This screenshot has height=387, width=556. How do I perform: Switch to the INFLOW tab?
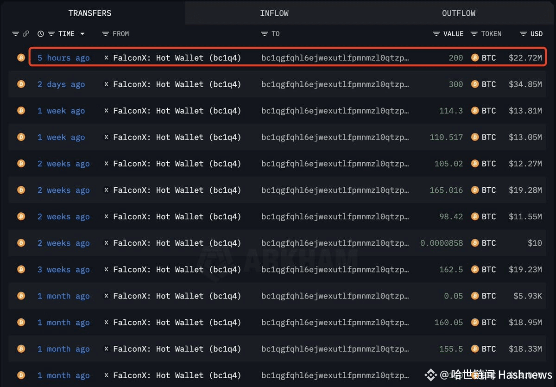click(x=274, y=13)
